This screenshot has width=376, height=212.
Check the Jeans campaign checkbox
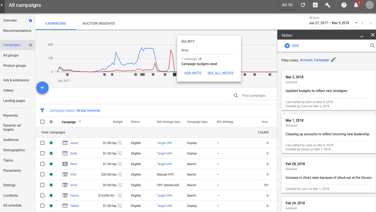click(x=42, y=143)
